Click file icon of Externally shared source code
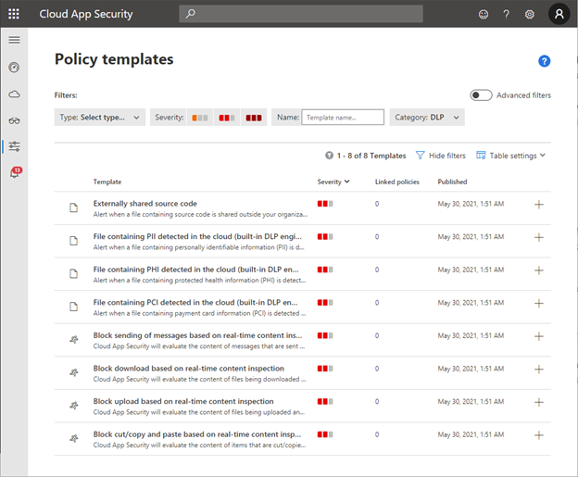Screen dimensions: 578x477 [x=74, y=207]
